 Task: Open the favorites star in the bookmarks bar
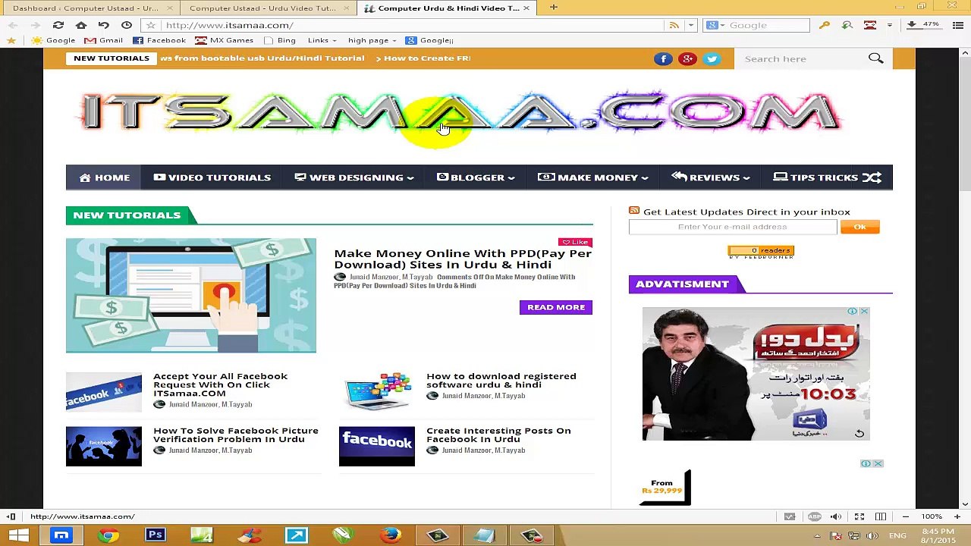tap(11, 40)
